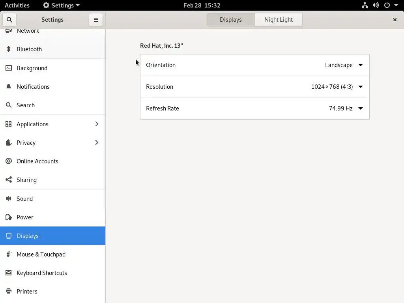Go to Sound settings
This screenshot has width=404, height=303.
click(x=52, y=198)
